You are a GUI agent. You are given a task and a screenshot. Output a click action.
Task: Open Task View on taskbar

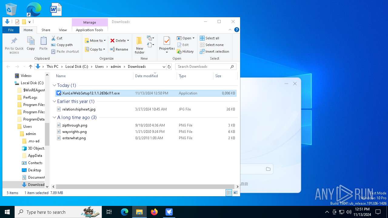109,212
